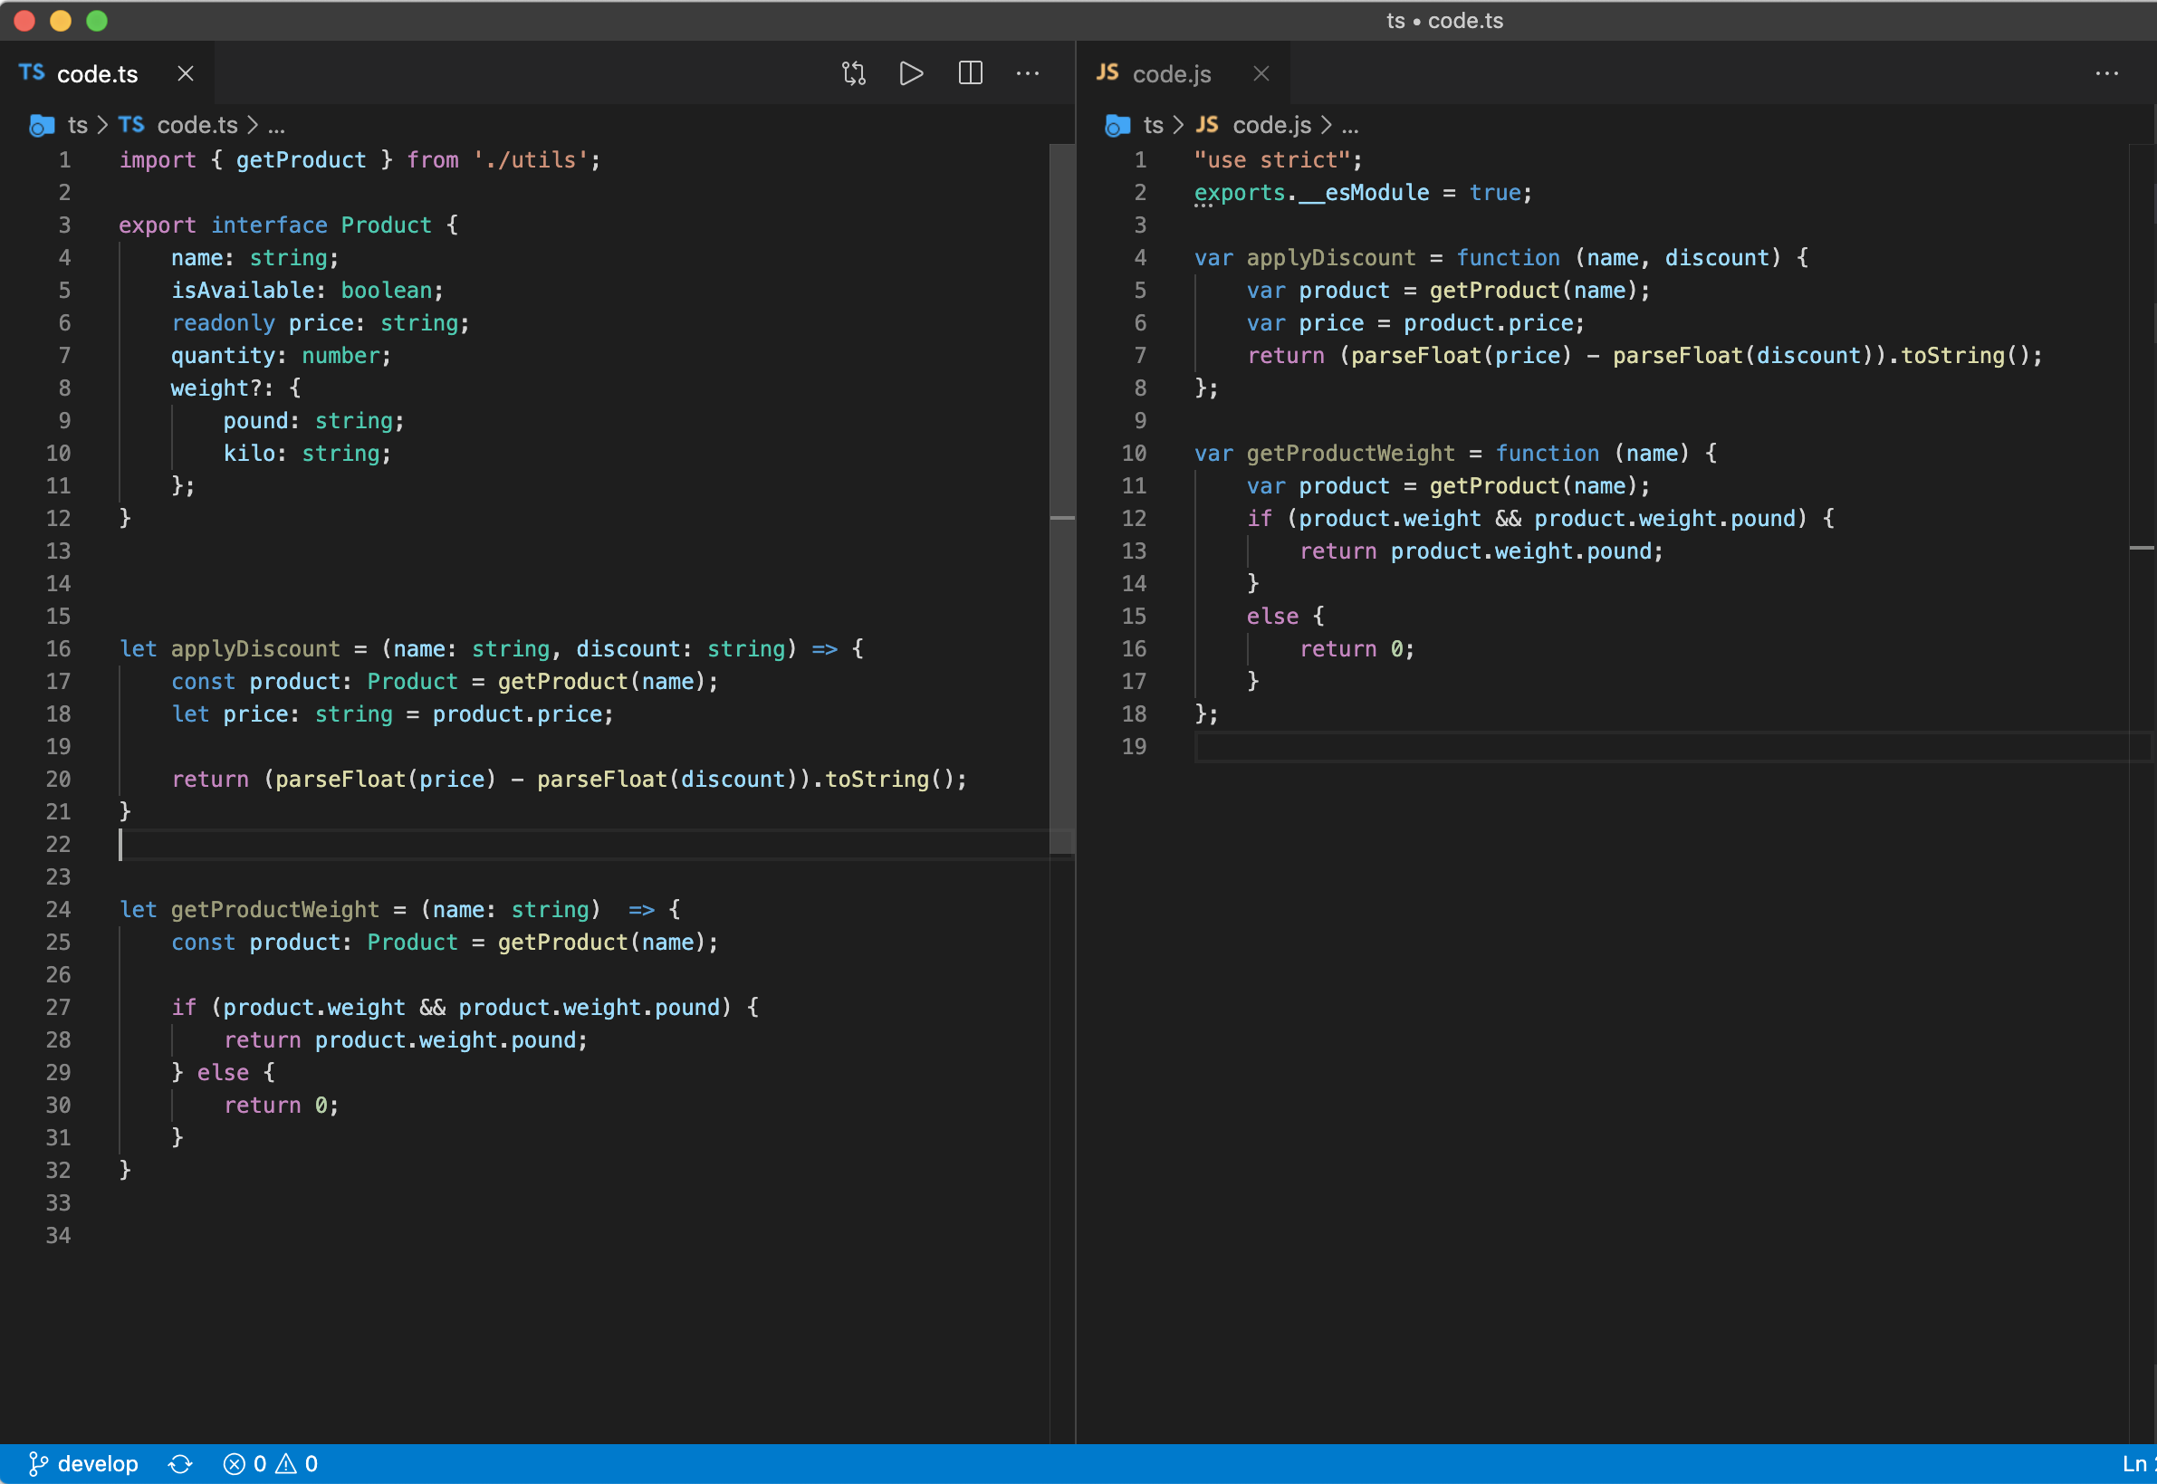The height and width of the screenshot is (1484, 2157).
Task: Click the folder icon in left breadcrumb
Action: coord(42,126)
